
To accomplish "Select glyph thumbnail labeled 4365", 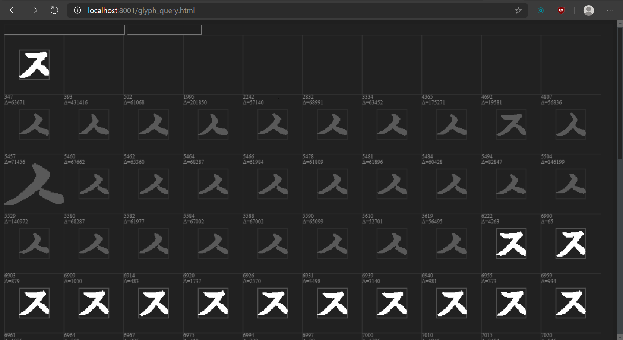I will 452,124.
